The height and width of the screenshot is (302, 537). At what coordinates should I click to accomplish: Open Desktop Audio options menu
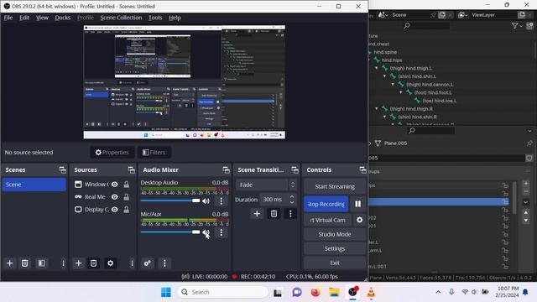[222, 201]
